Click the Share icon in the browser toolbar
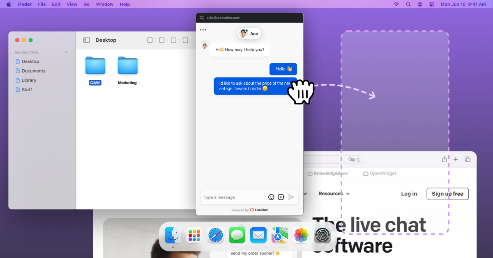This screenshot has height=258, width=493. pos(444,159)
